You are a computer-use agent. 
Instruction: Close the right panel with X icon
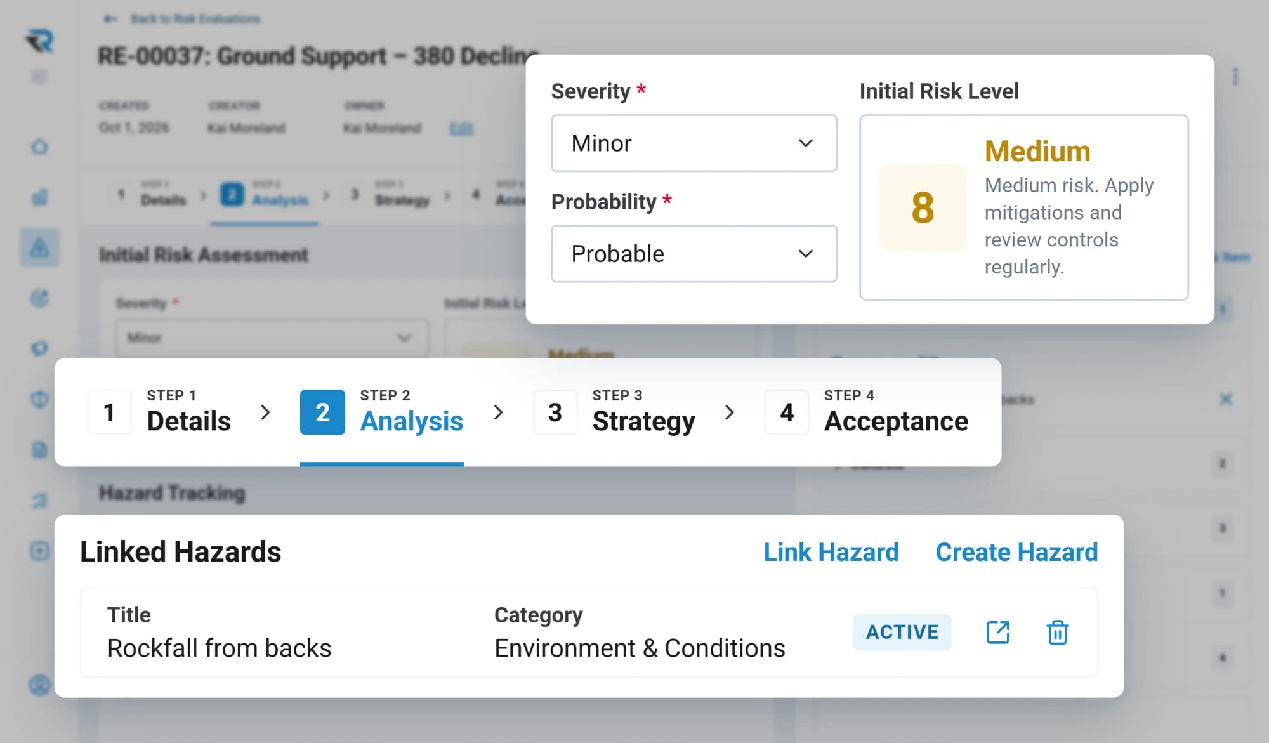point(1226,399)
